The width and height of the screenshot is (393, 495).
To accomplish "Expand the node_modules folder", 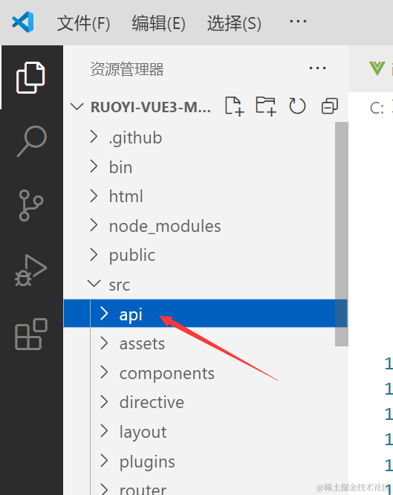I will point(164,226).
